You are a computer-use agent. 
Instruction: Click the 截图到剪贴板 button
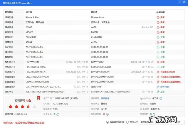pyautogui.click(x=147, y=122)
